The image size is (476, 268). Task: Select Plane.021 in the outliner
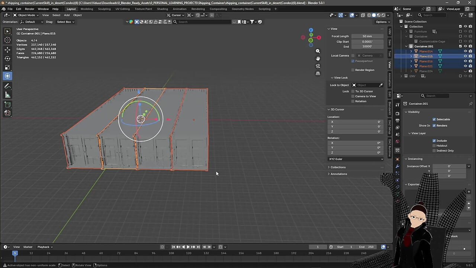(x=426, y=66)
